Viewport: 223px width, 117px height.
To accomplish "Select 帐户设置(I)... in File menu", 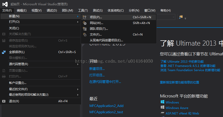I will tap(40, 83).
